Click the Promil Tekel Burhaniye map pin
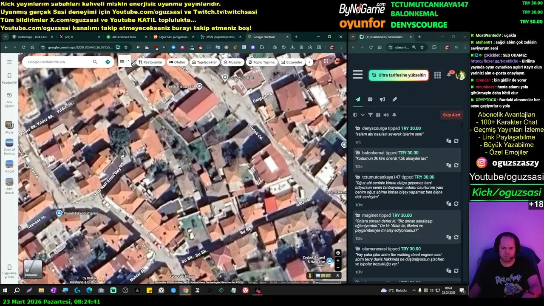Screen dimensions: 544x306 coord(59,213)
